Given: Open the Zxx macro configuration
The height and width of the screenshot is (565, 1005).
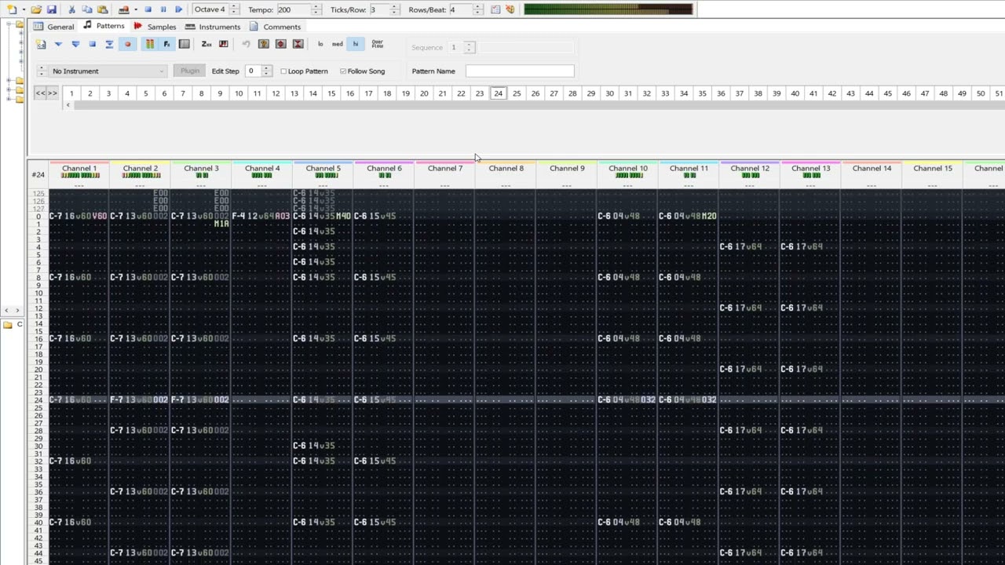Looking at the screenshot, I should (x=206, y=44).
